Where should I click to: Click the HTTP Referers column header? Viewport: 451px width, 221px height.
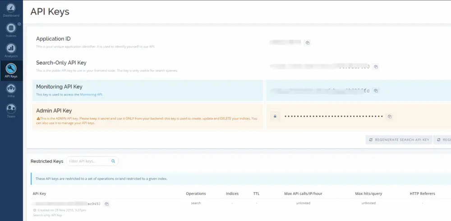[422, 194]
